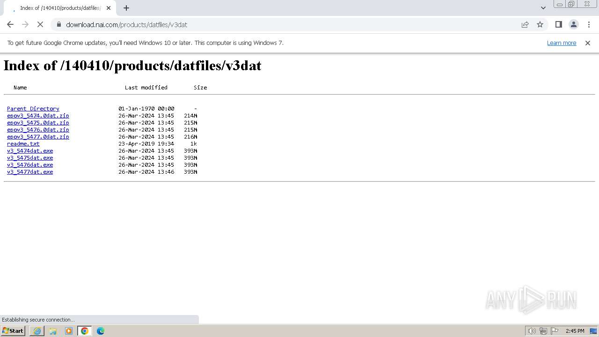Click the Name column header
Viewport: 599px width, 337px height.
point(20,88)
